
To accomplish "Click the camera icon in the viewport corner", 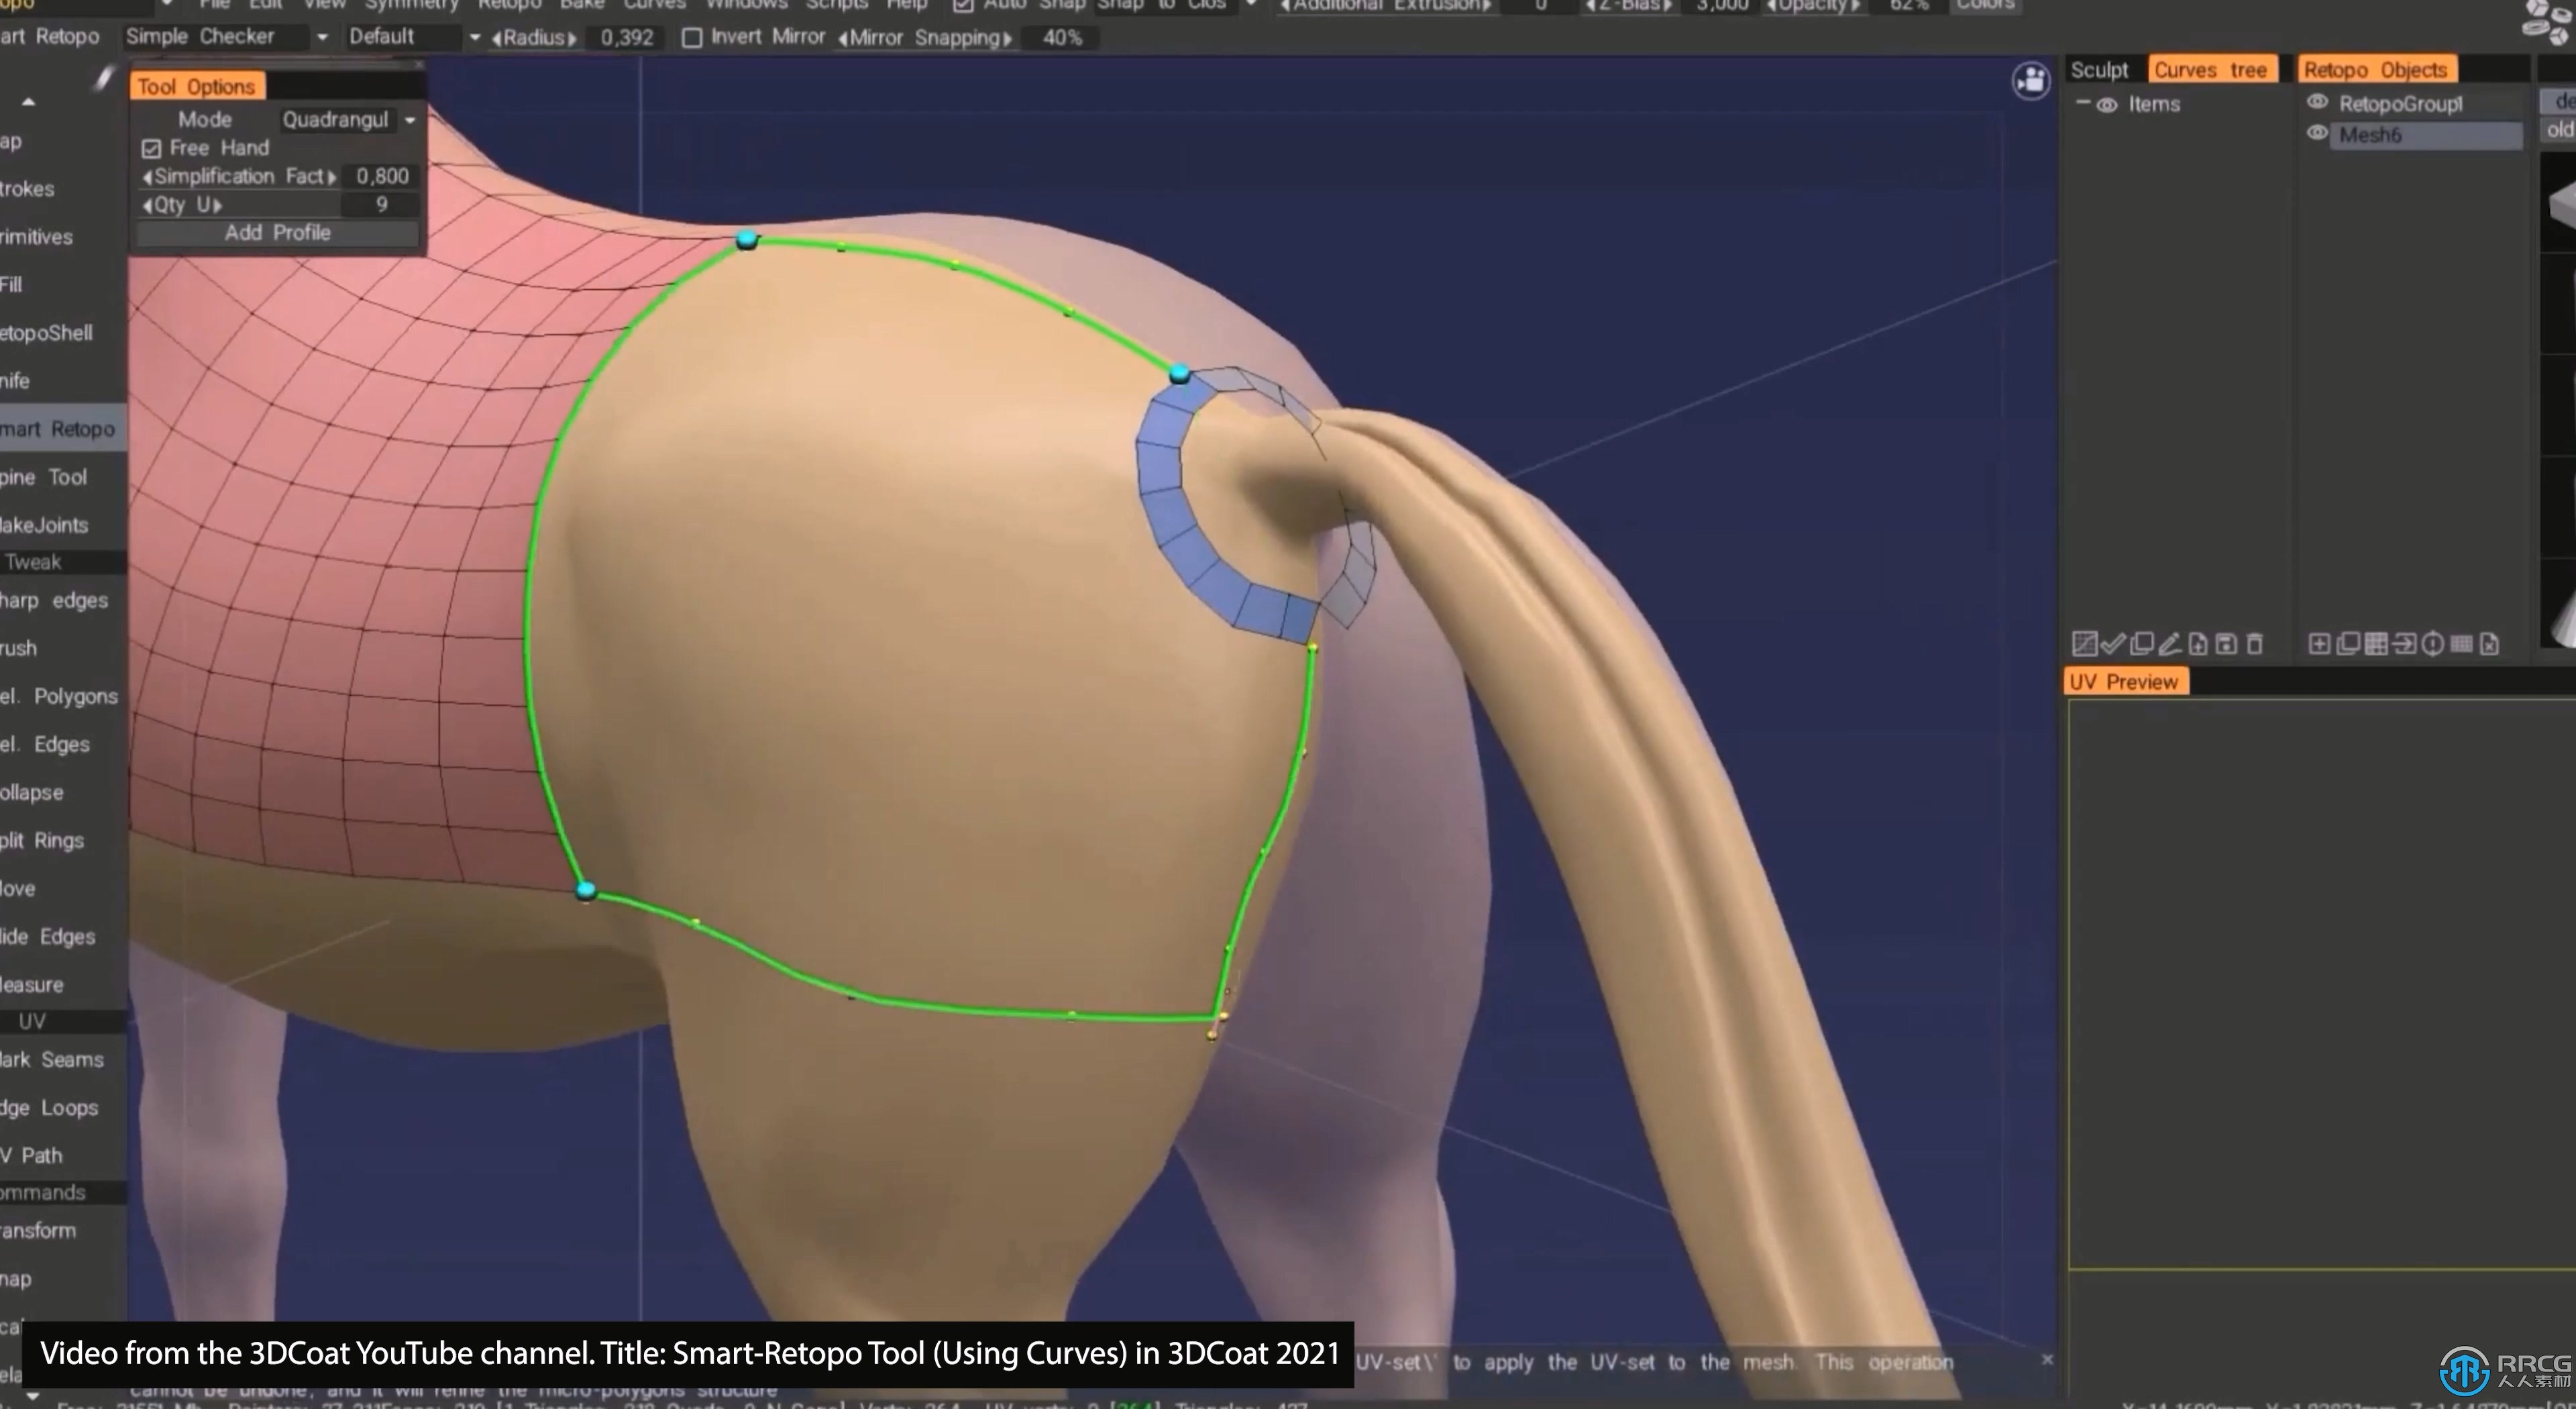I will click(2030, 81).
